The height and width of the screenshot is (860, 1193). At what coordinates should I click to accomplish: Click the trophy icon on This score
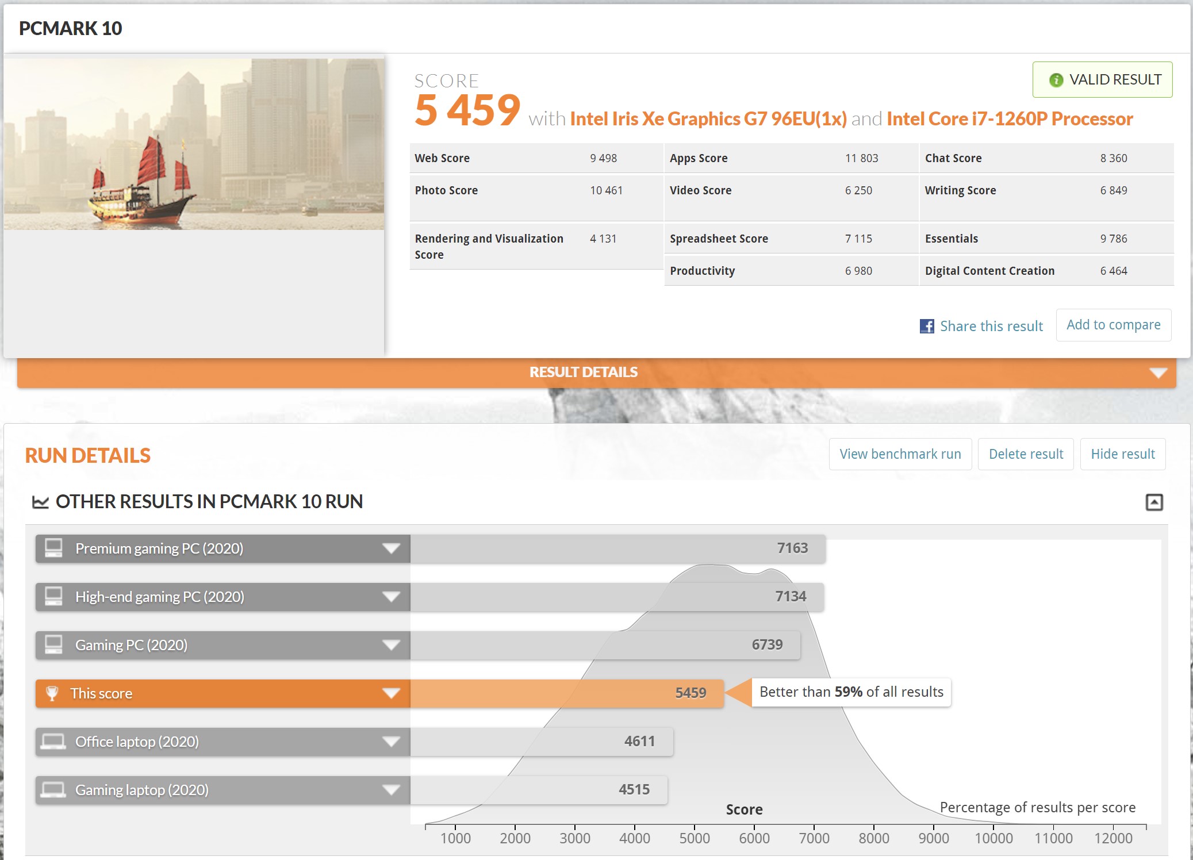tap(52, 693)
